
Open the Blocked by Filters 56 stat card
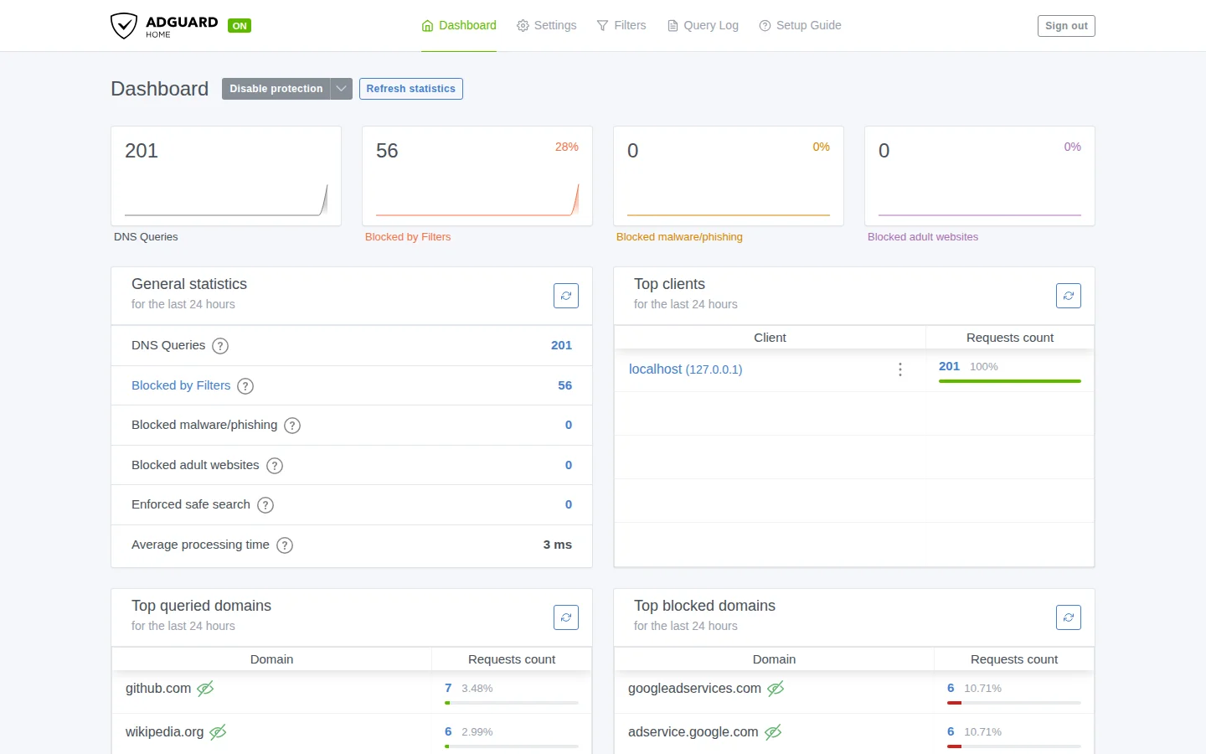pyautogui.click(x=477, y=176)
